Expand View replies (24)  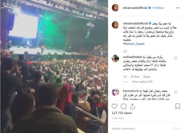(x=142, y=82)
